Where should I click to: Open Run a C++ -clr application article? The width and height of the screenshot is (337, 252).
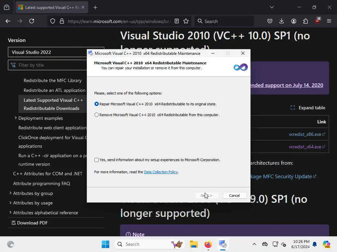pyautogui.click(x=52, y=160)
